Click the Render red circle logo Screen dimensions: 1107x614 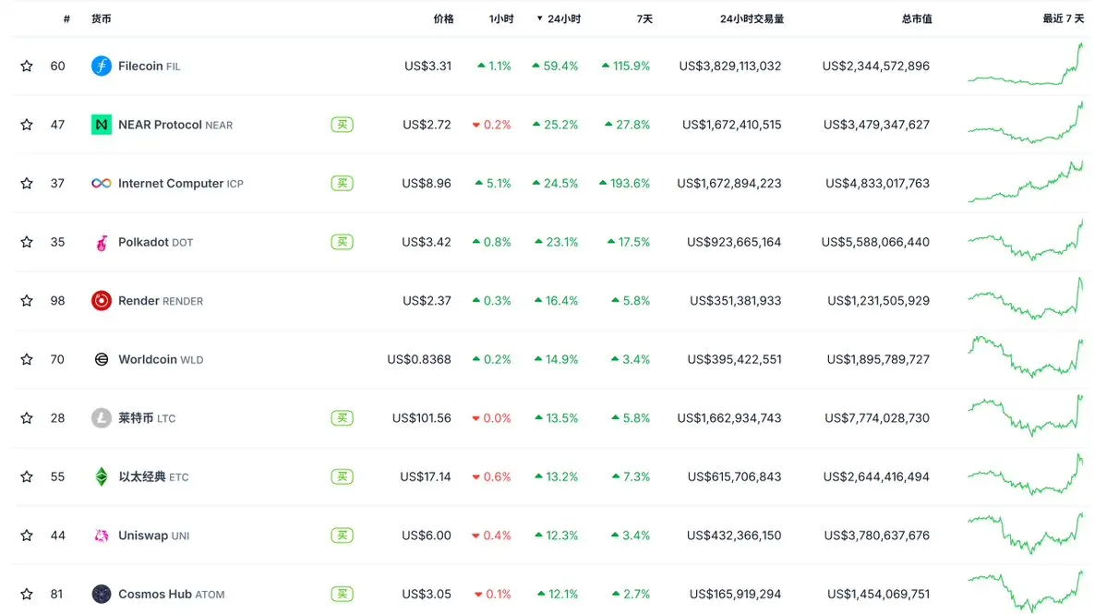pyautogui.click(x=102, y=300)
